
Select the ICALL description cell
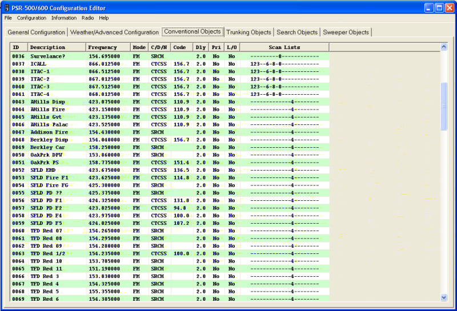pos(56,64)
